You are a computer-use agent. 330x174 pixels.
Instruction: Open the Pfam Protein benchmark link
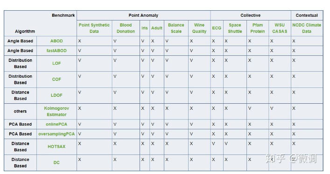click(x=258, y=28)
